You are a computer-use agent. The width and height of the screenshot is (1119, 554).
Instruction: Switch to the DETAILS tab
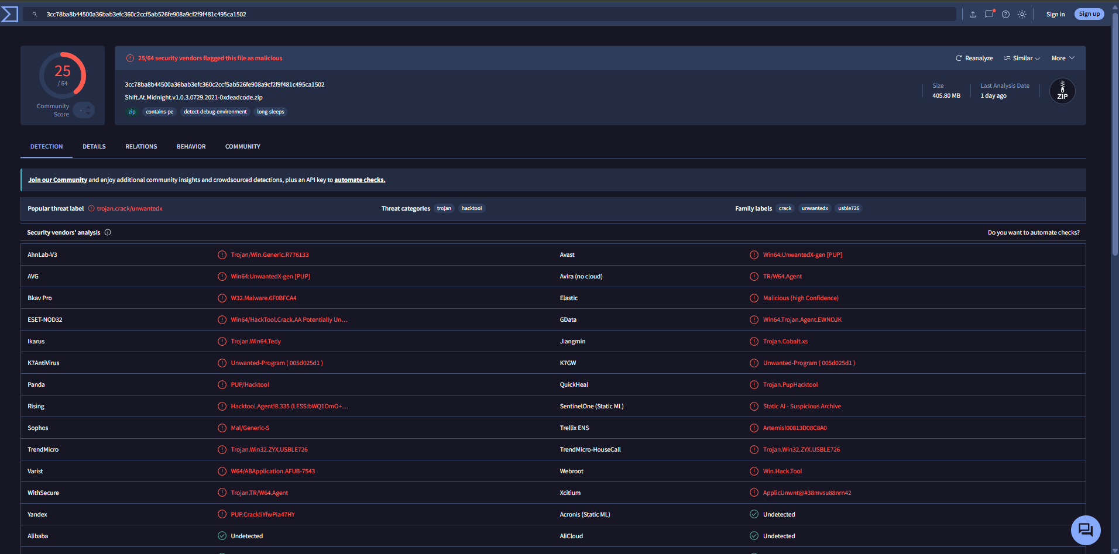click(x=94, y=146)
